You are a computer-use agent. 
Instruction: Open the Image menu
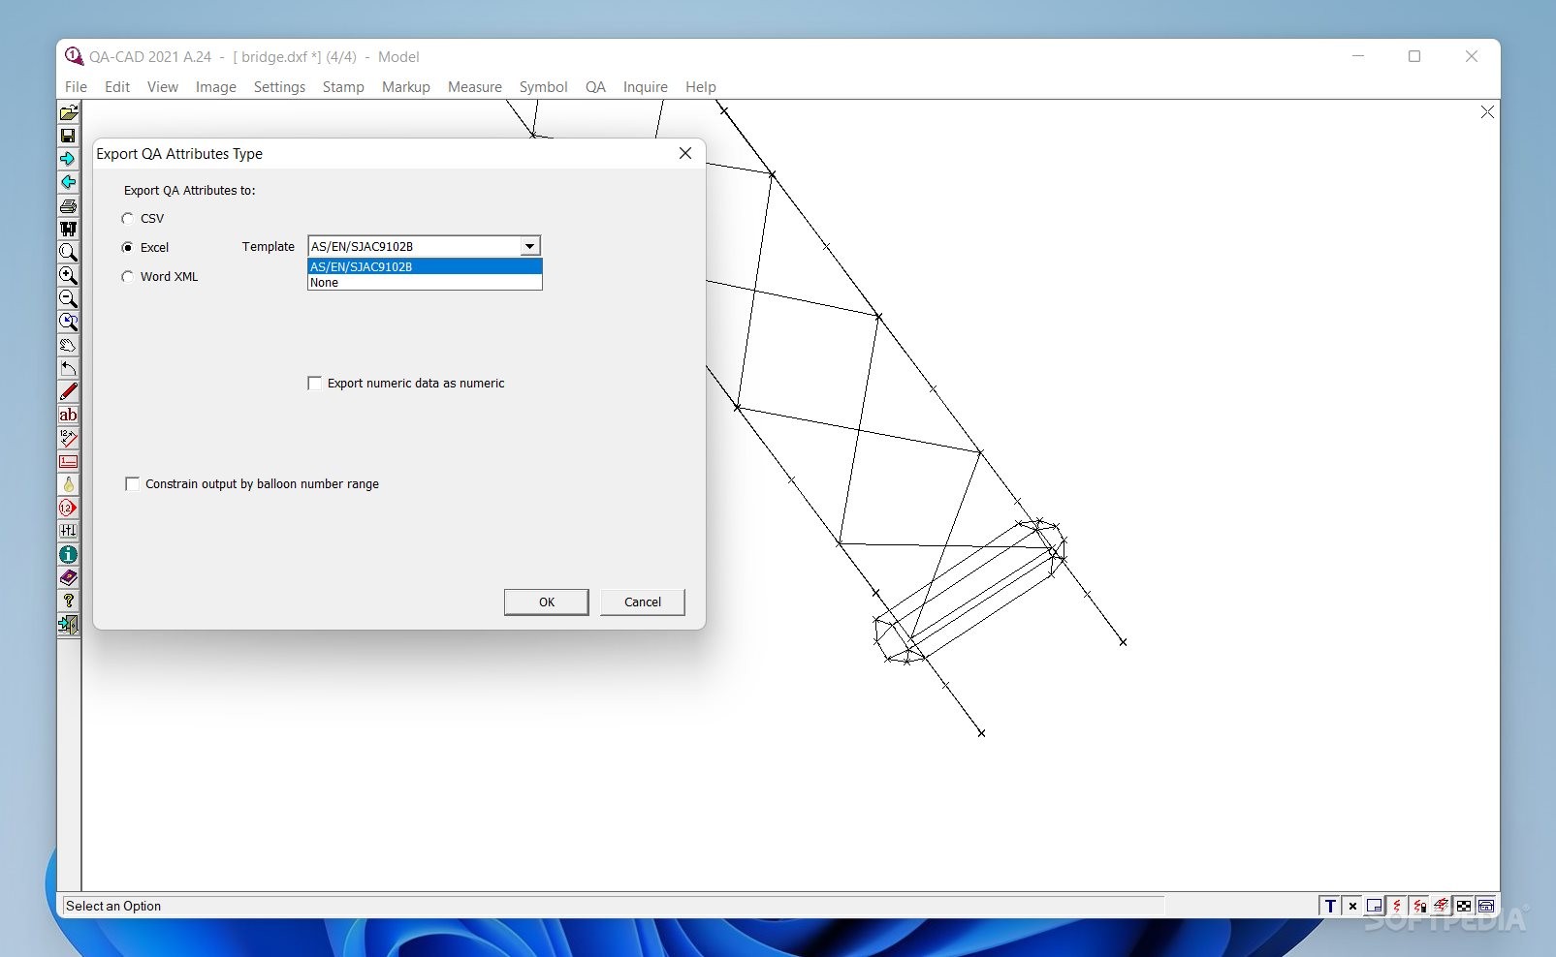tap(216, 87)
